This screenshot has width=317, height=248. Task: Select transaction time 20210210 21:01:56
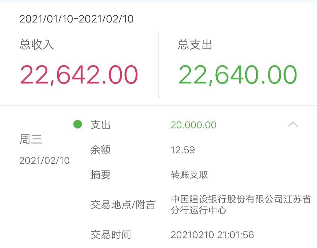point(213,235)
